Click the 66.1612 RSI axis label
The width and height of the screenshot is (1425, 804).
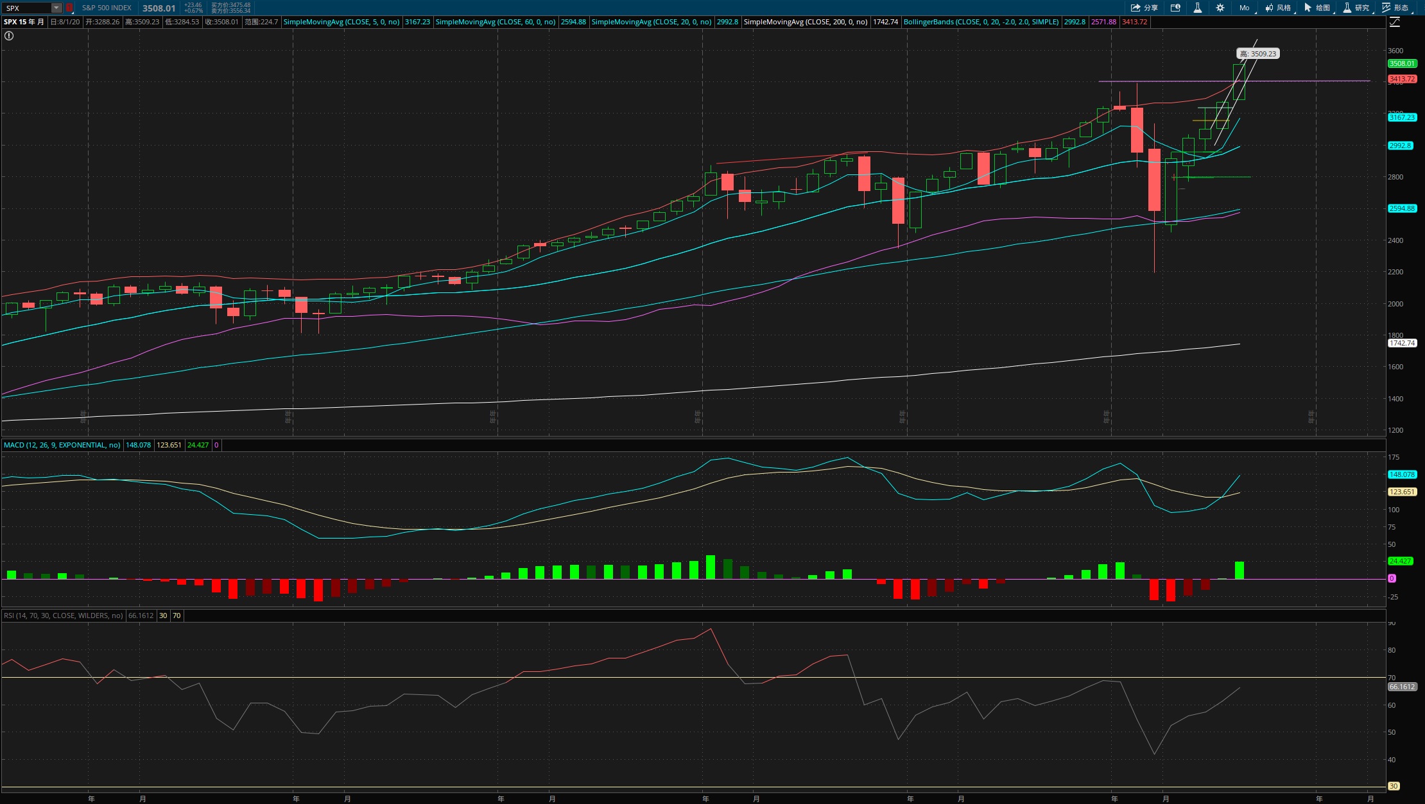[x=1402, y=687]
